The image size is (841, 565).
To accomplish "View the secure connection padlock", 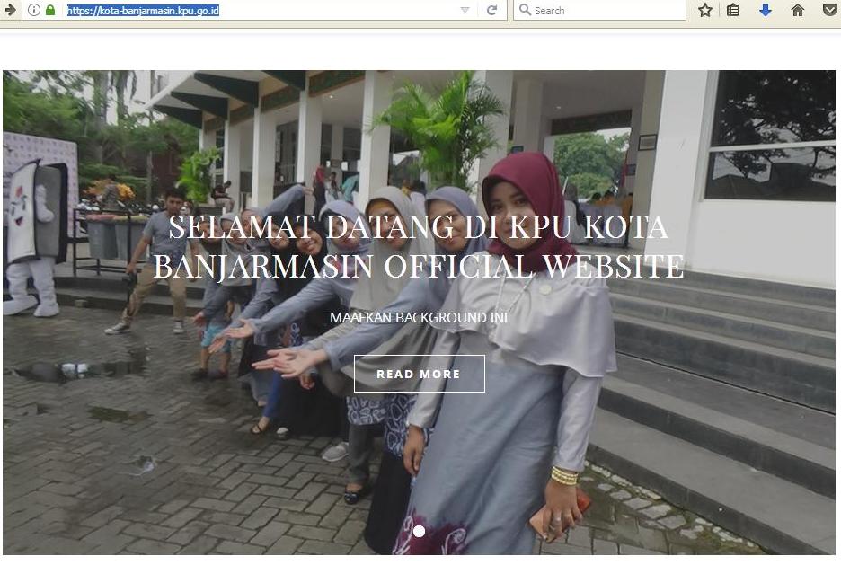I will (50, 10).
